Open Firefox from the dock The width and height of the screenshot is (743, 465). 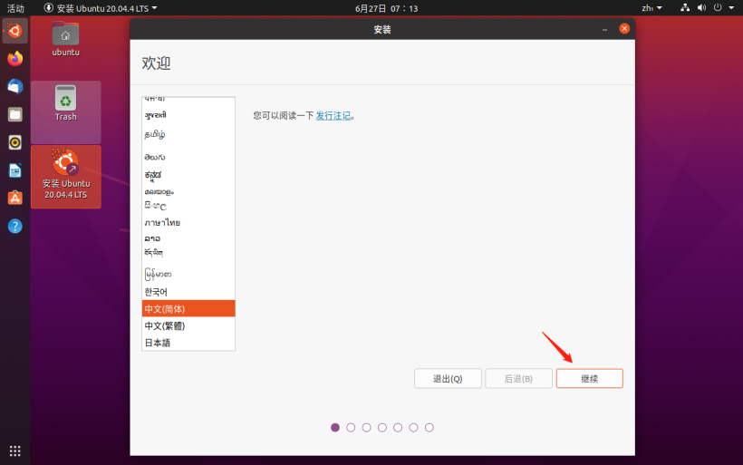[14, 59]
